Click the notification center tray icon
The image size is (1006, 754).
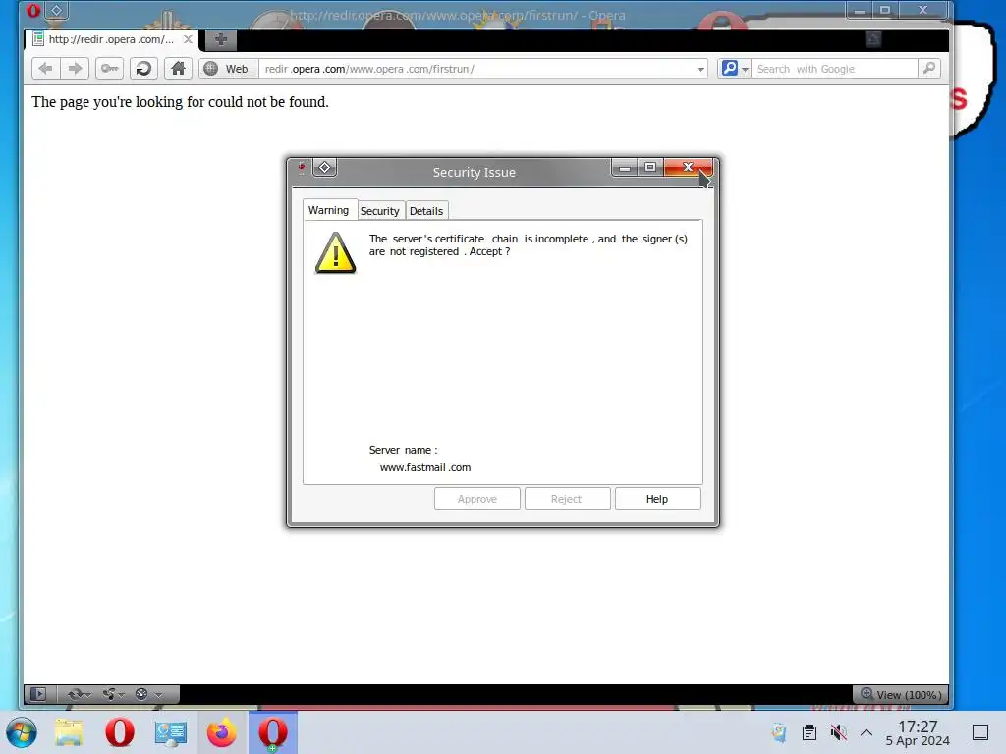tap(980, 732)
